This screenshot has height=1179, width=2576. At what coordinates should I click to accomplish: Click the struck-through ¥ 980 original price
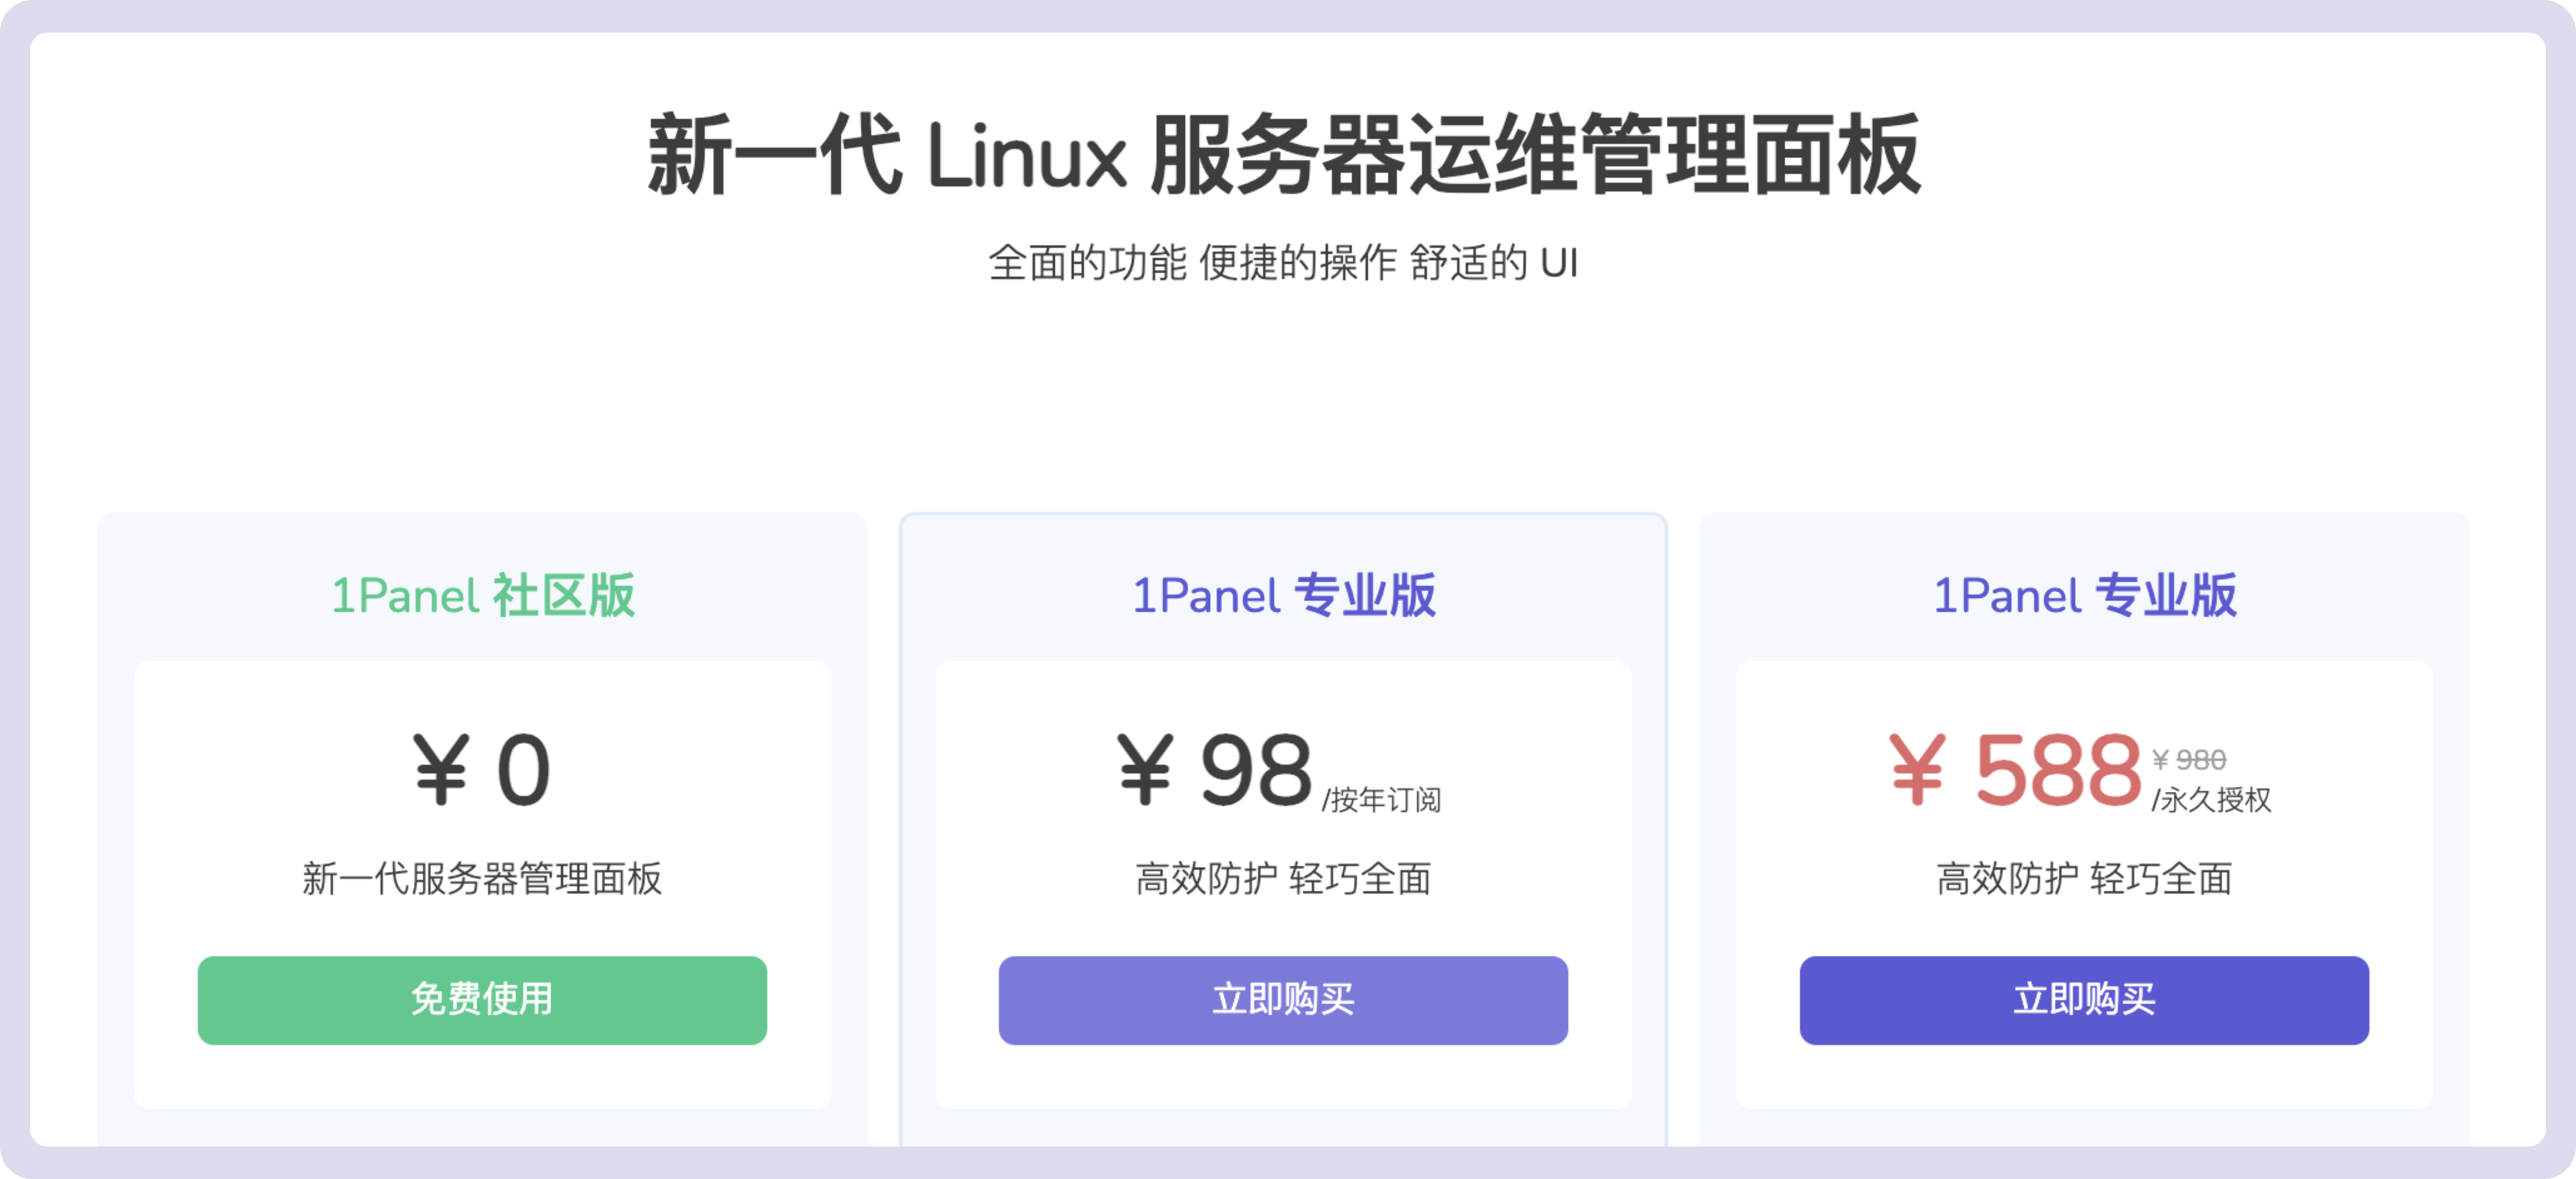(2189, 760)
